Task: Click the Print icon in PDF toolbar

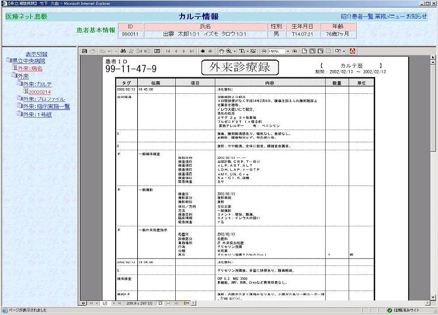Action: [93, 51]
